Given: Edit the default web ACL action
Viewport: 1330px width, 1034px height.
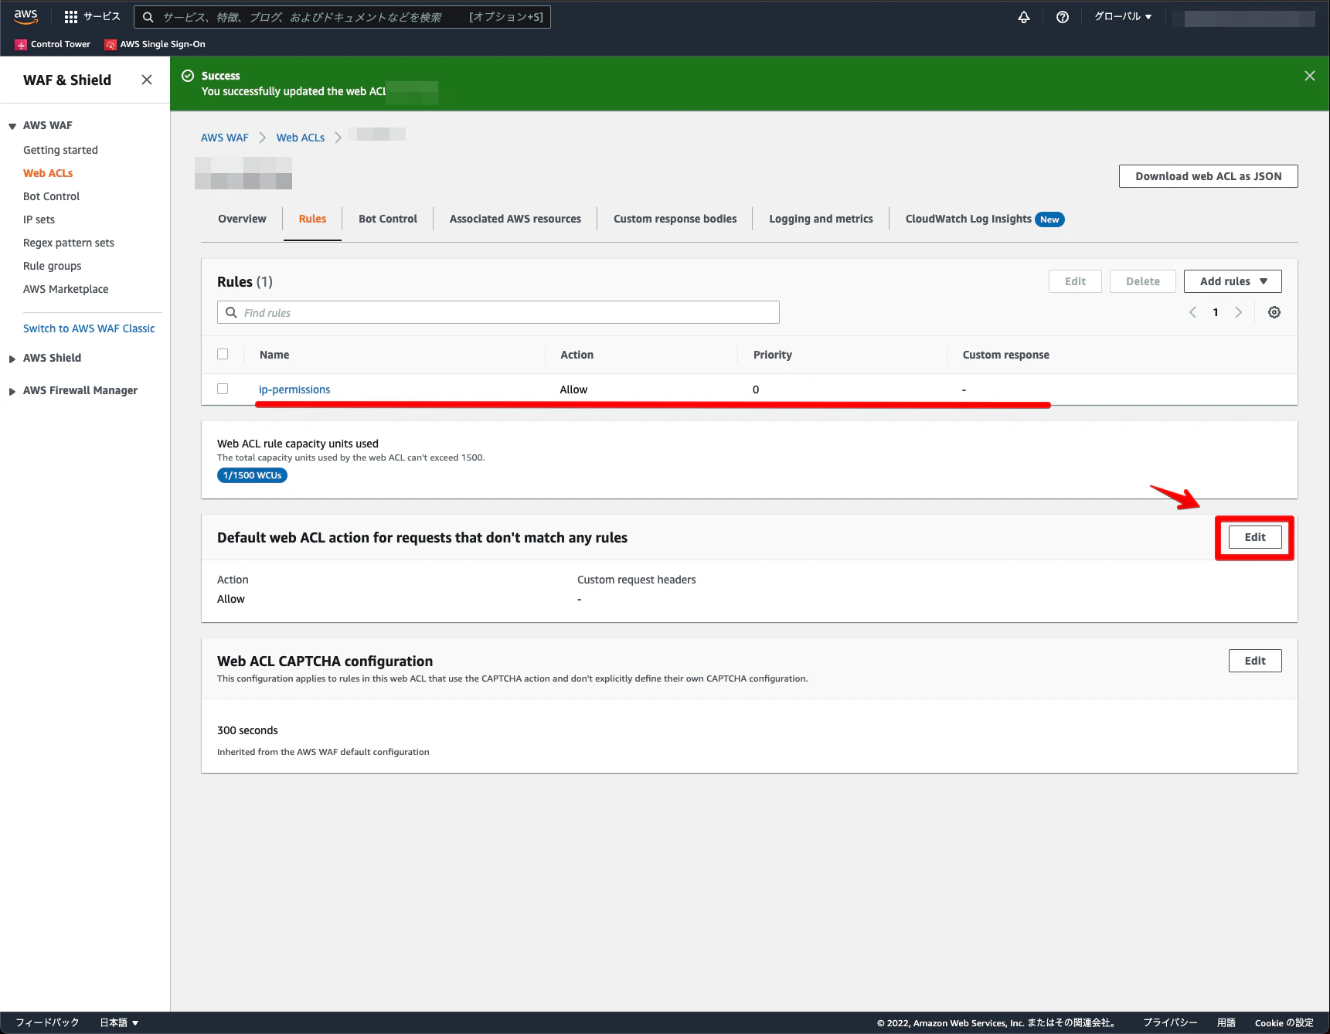Looking at the screenshot, I should pyautogui.click(x=1255, y=537).
